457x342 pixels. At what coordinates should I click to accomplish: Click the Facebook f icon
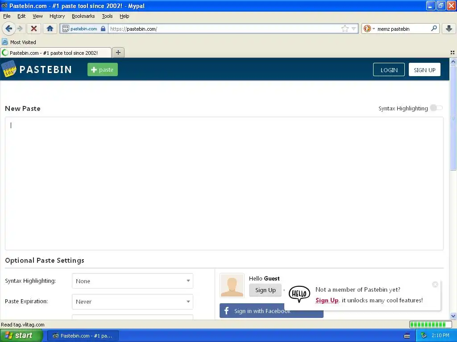tap(226, 310)
